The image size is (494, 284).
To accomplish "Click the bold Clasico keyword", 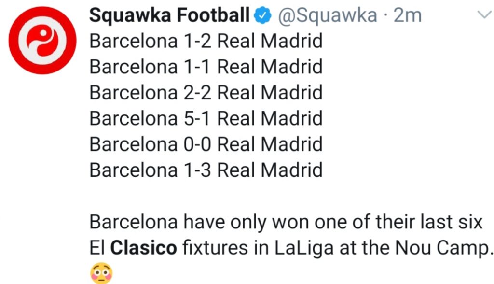I will tap(144, 249).
